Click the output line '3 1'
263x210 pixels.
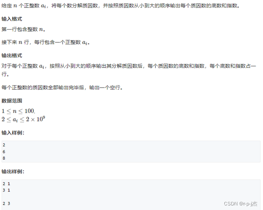click(x=6, y=190)
